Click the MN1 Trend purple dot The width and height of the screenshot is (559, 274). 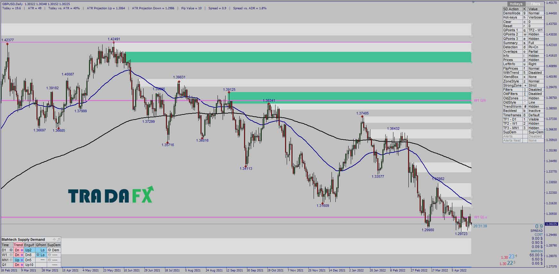(x=22, y=260)
